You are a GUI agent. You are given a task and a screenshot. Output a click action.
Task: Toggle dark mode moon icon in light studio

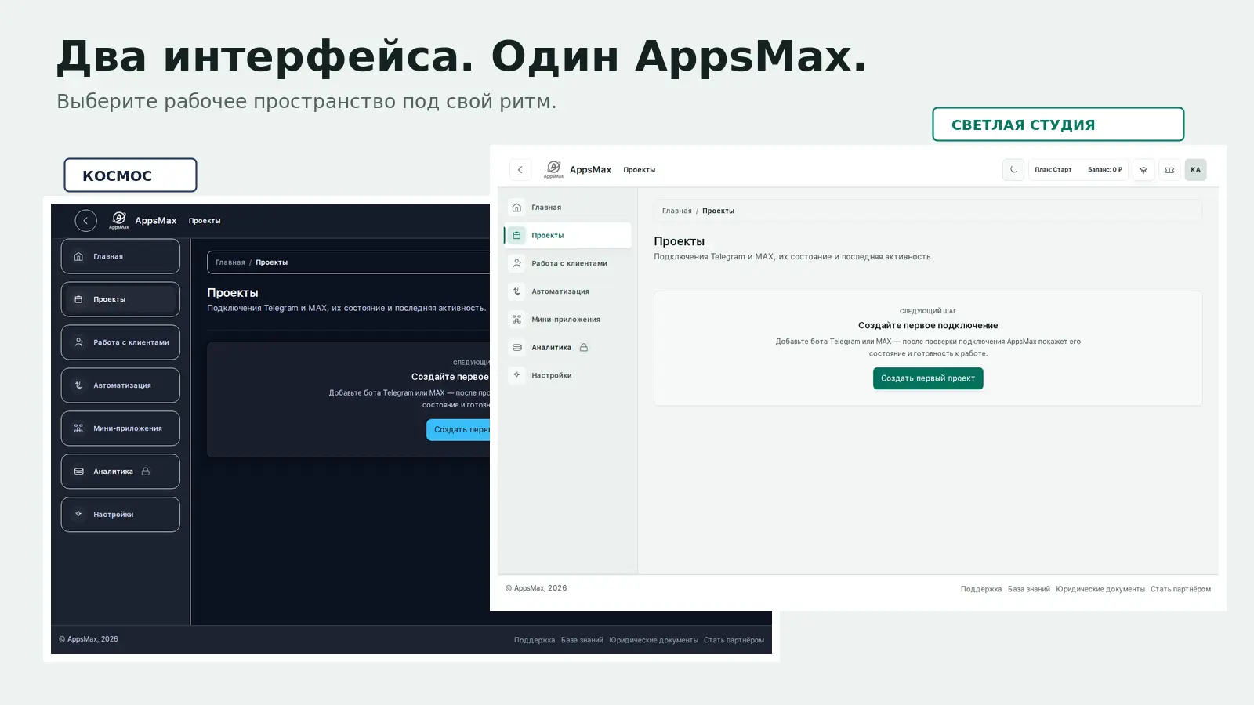[x=1013, y=170]
